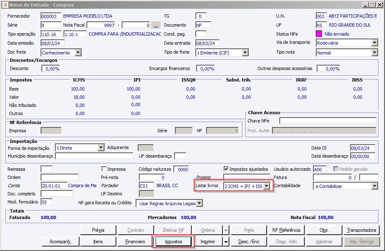Open the Nota Fiscal lookup ellipsis button
Viewport: 385px width, 251px height.
(156, 25)
